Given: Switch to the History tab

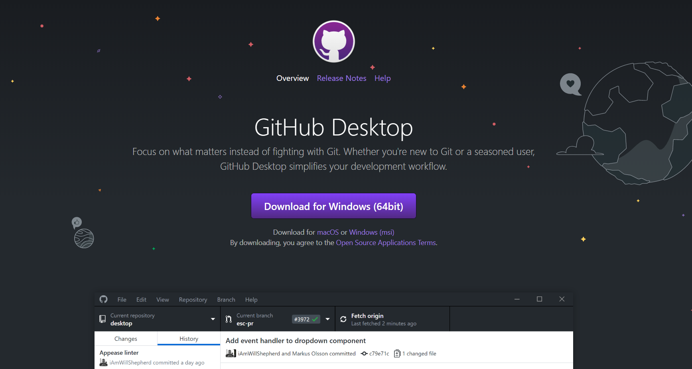Looking at the screenshot, I should [189, 339].
